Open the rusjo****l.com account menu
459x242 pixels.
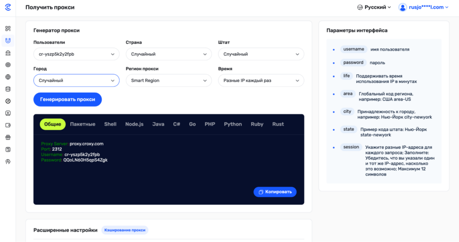(x=424, y=7)
